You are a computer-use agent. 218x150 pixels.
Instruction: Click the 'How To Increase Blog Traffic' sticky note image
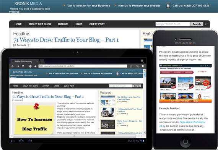34,118
